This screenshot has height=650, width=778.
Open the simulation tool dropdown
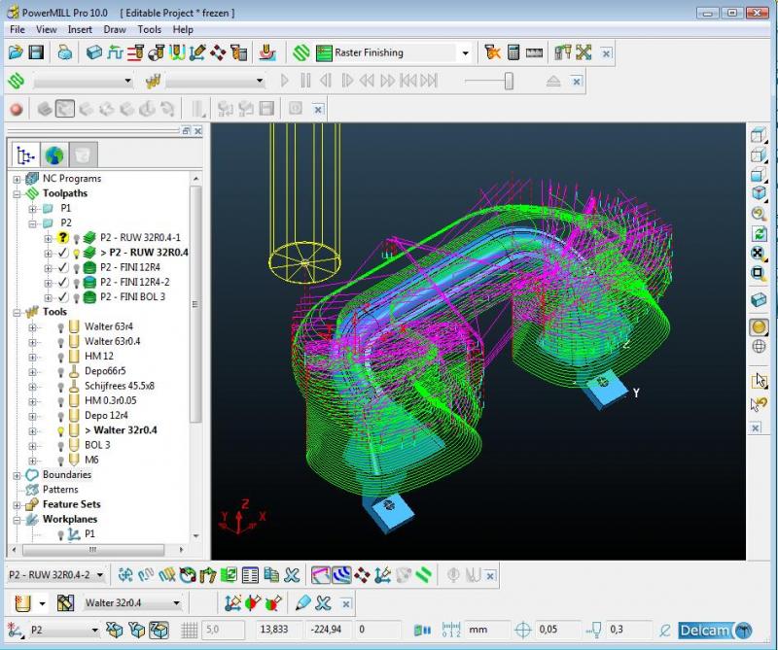[x=259, y=81]
